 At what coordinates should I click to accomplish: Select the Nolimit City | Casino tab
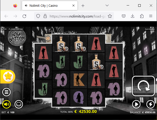[x=50, y=5]
